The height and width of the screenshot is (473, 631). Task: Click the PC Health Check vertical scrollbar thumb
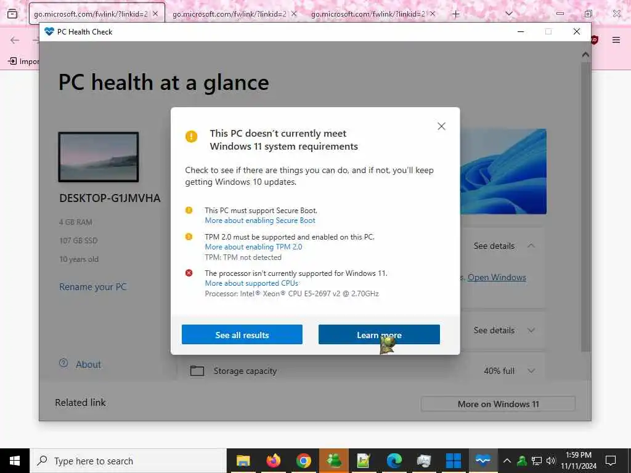(x=585, y=206)
